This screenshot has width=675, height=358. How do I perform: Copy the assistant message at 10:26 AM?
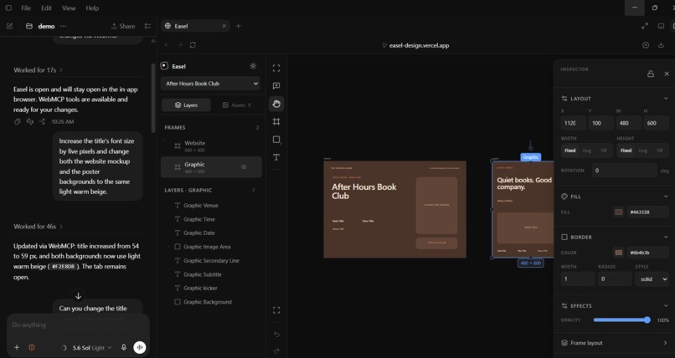18,121
